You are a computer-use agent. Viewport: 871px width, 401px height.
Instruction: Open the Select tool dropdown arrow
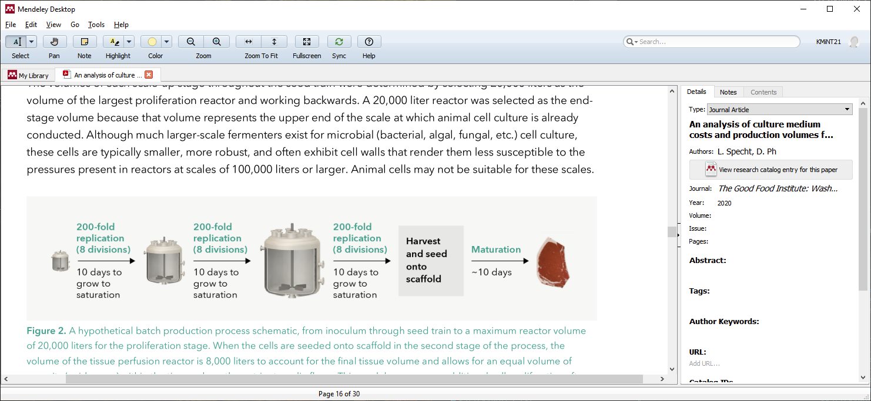pos(32,42)
